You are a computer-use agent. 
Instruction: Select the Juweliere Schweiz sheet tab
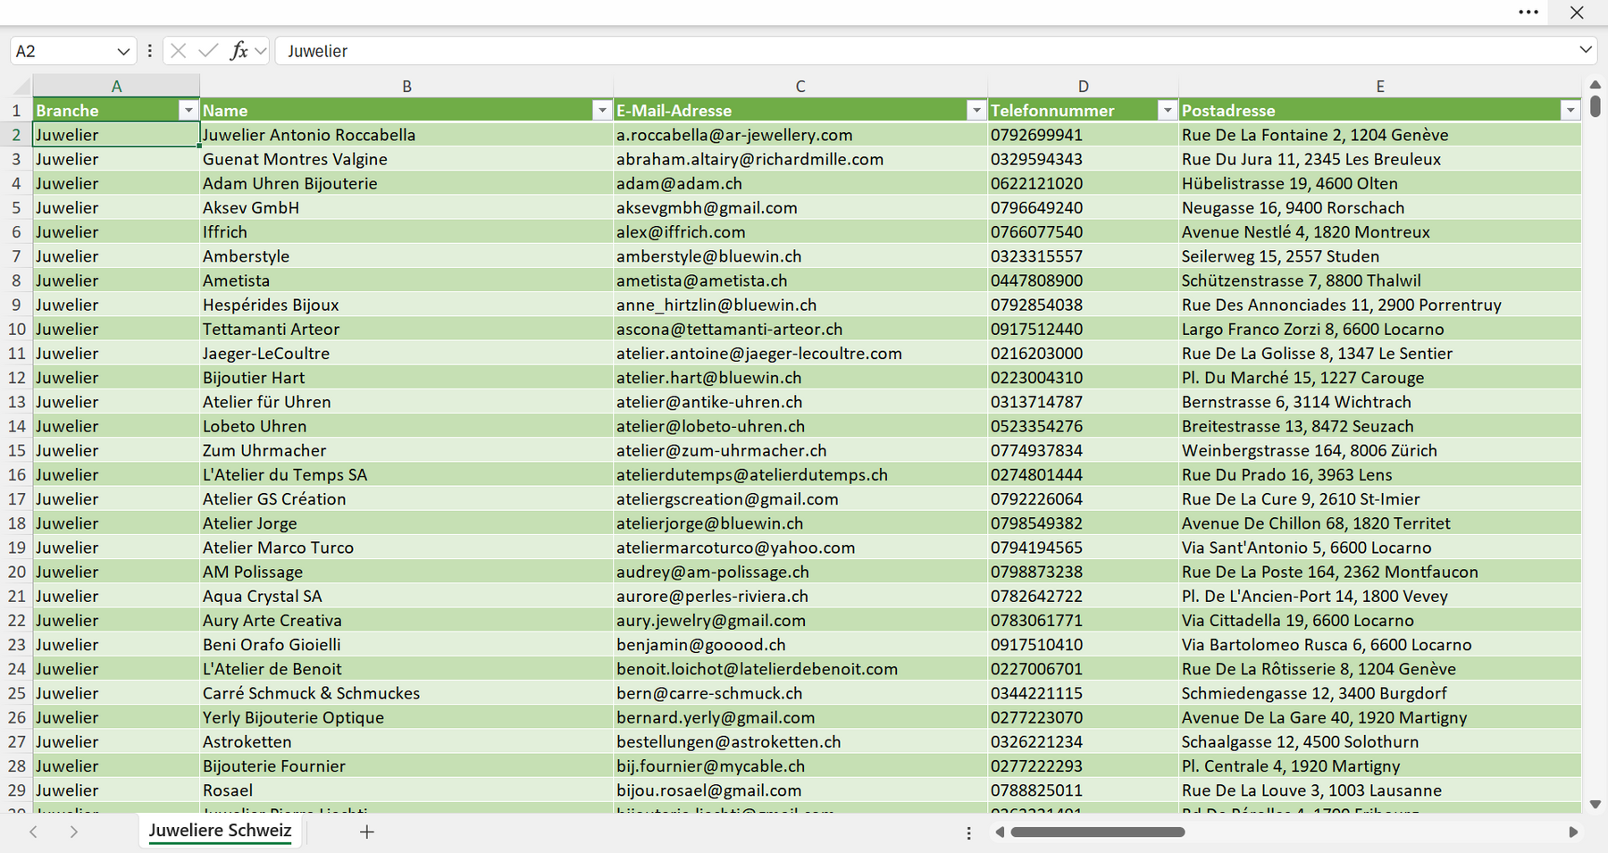coord(220,831)
